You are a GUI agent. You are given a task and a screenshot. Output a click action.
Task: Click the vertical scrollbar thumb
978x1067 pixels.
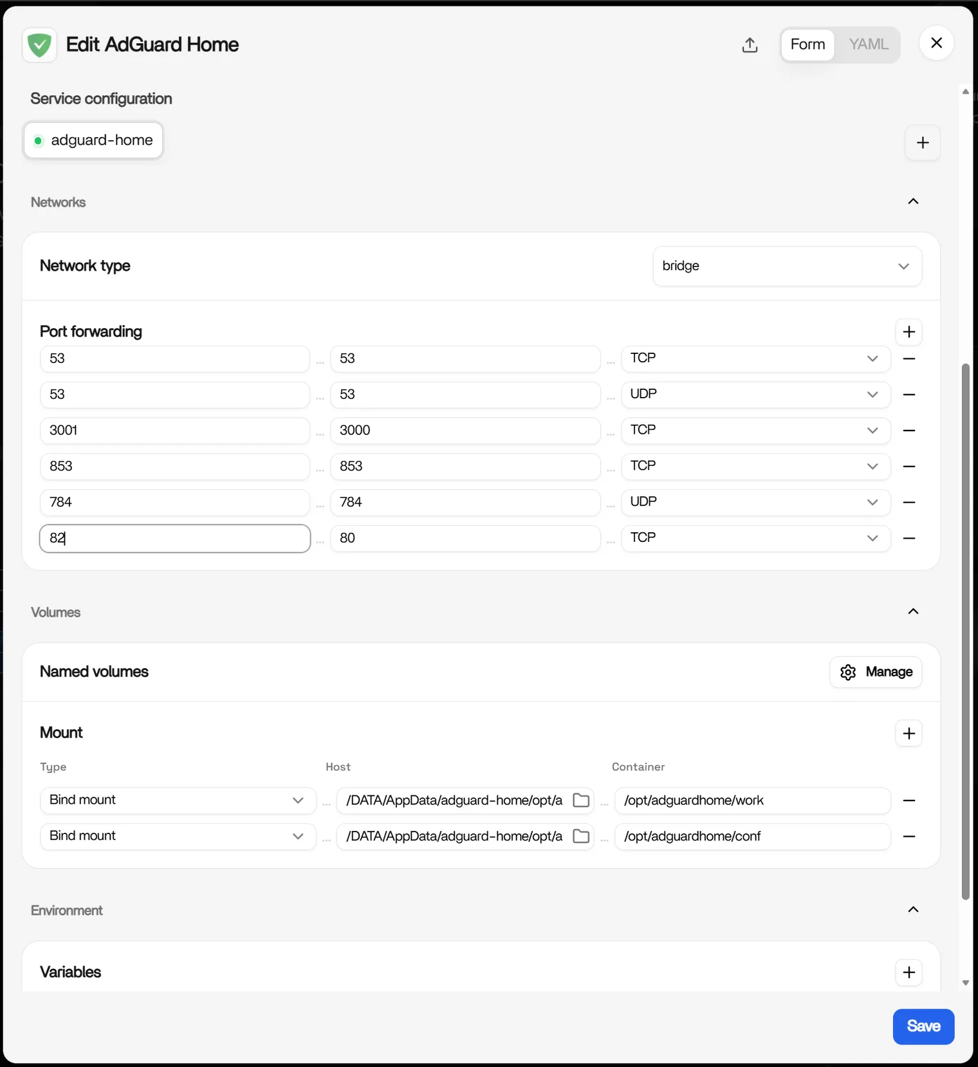pos(965,632)
